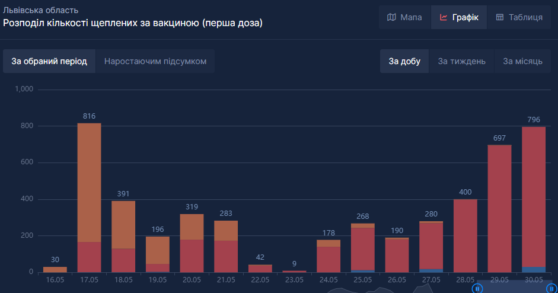Click the map icon in the Мапа tab
Screen dimensions: 558x293
point(391,17)
